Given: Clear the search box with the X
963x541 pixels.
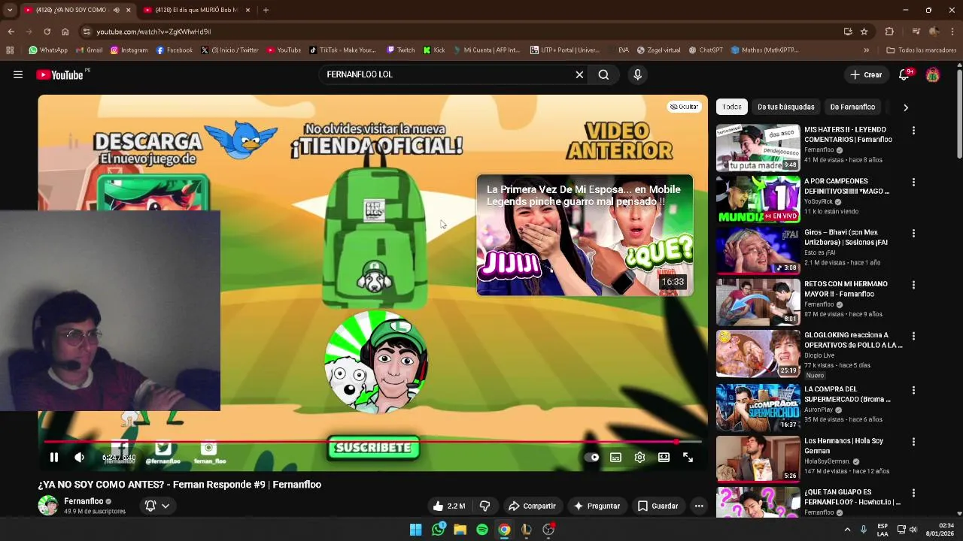Looking at the screenshot, I should 579,74.
